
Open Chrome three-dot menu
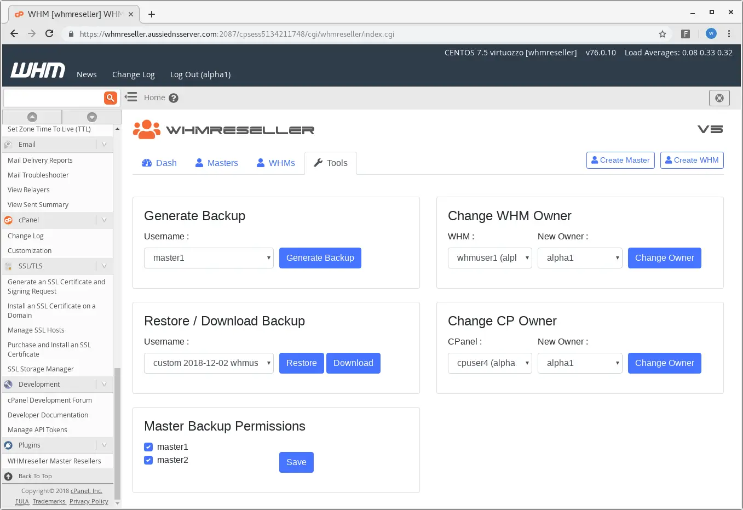pyautogui.click(x=729, y=34)
